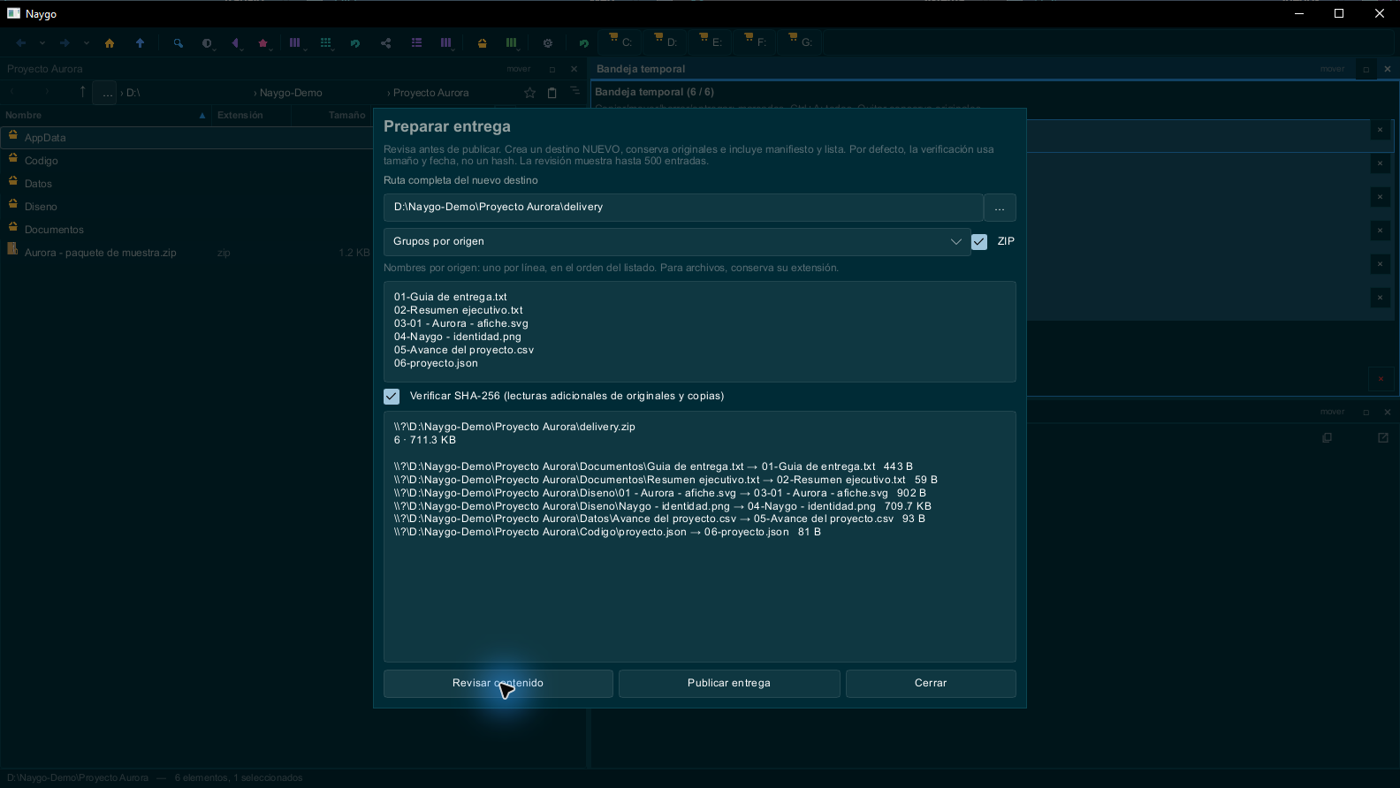
Task: Click the red clear-all X in Bandeja temporal
Action: pos(1381,379)
